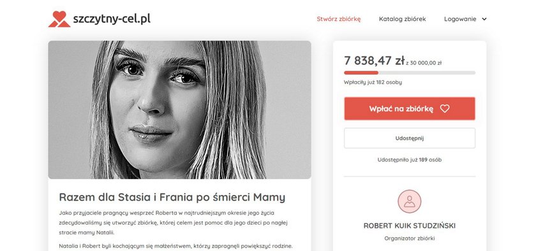The height and width of the screenshot is (251, 536).
Task: Click the szczytny-cel.pl heart logo icon
Action: pos(59,18)
